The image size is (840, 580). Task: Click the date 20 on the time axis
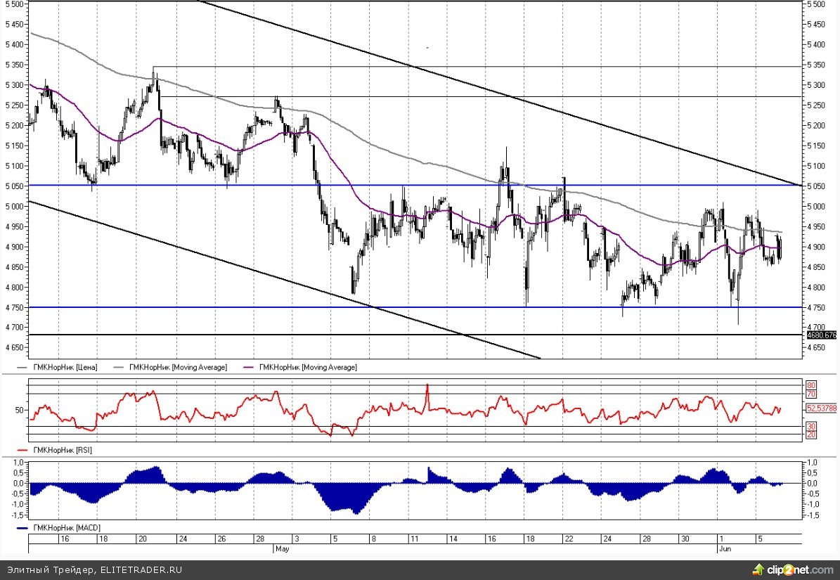pos(143,539)
